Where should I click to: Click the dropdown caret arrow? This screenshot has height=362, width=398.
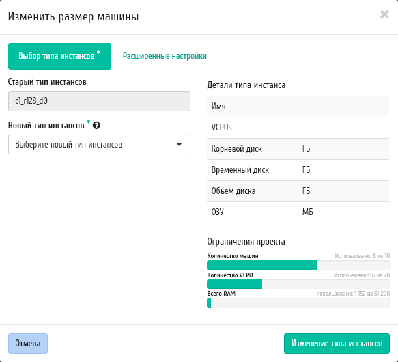[179, 145]
